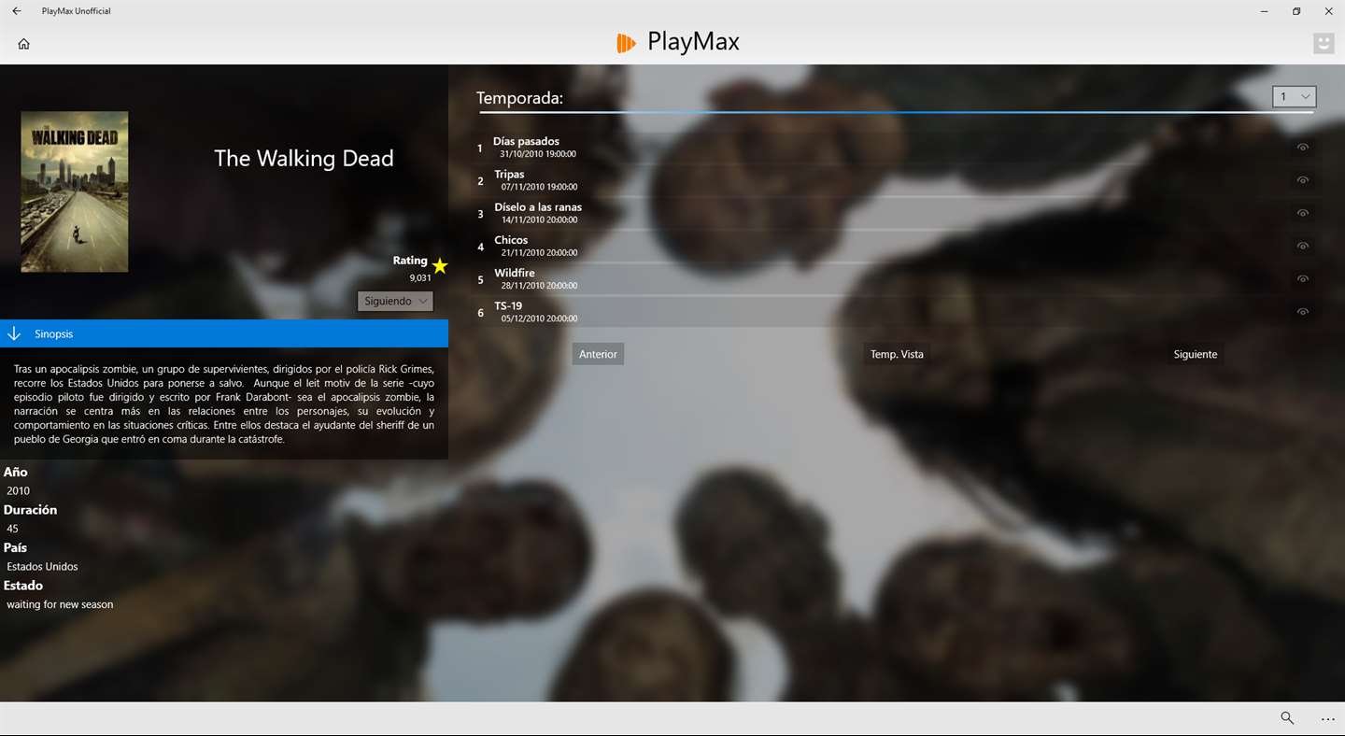Mark Días pasados as watched
Screen dimensions: 1345x736
point(1303,148)
